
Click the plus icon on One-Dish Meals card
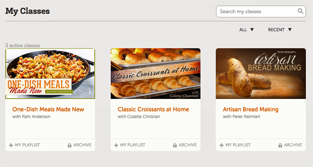click(11, 145)
